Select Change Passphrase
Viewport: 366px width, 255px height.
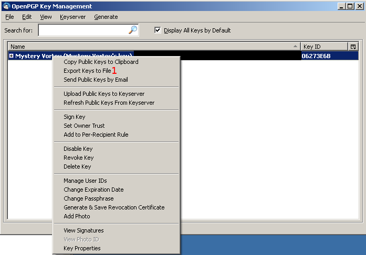coord(116,198)
